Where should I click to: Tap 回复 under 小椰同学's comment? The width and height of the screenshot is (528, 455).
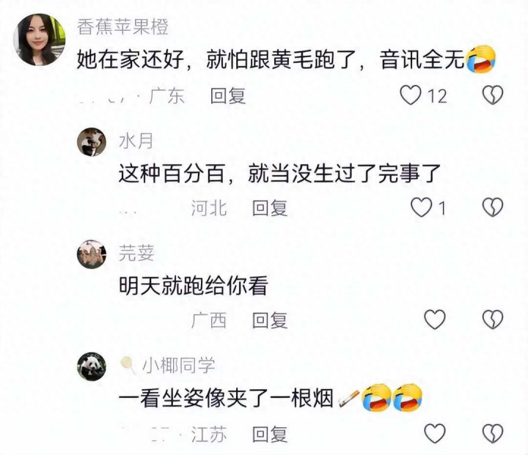coord(270,434)
